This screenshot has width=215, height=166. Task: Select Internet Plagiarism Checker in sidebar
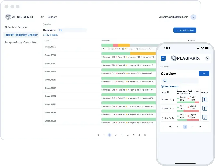coord(21,35)
